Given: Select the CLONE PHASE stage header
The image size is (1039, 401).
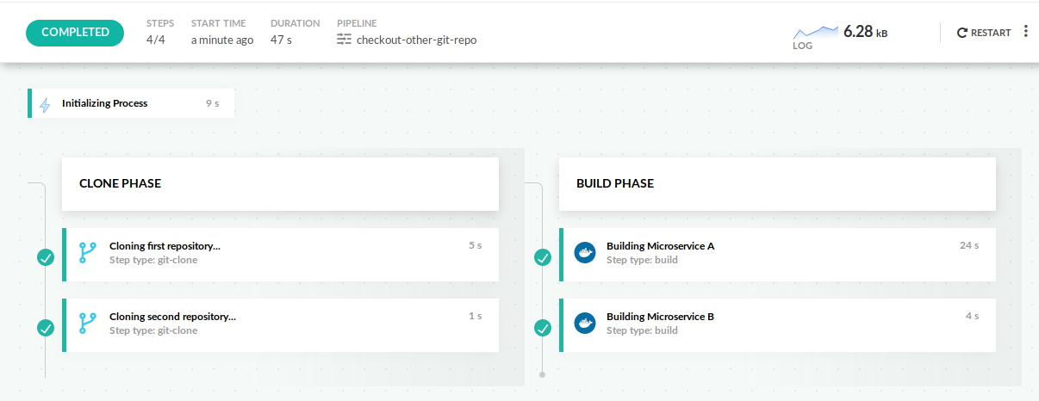Looking at the screenshot, I should click(280, 183).
